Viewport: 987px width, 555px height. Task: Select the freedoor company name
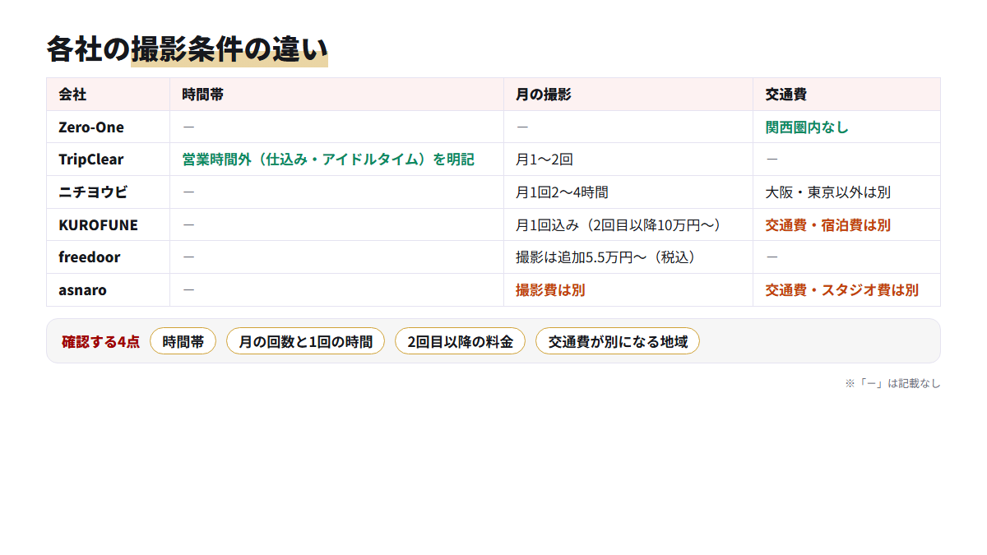[89, 257]
